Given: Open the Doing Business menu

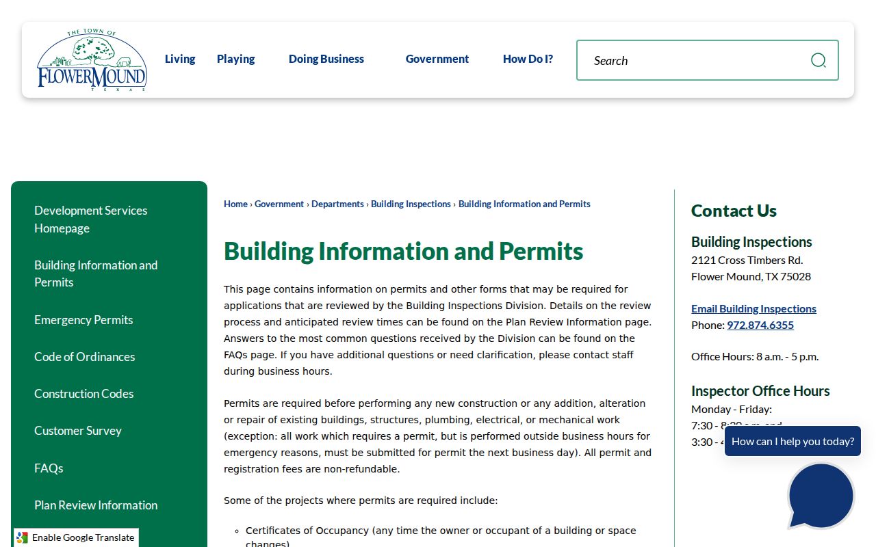Looking at the screenshot, I should coord(326,59).
